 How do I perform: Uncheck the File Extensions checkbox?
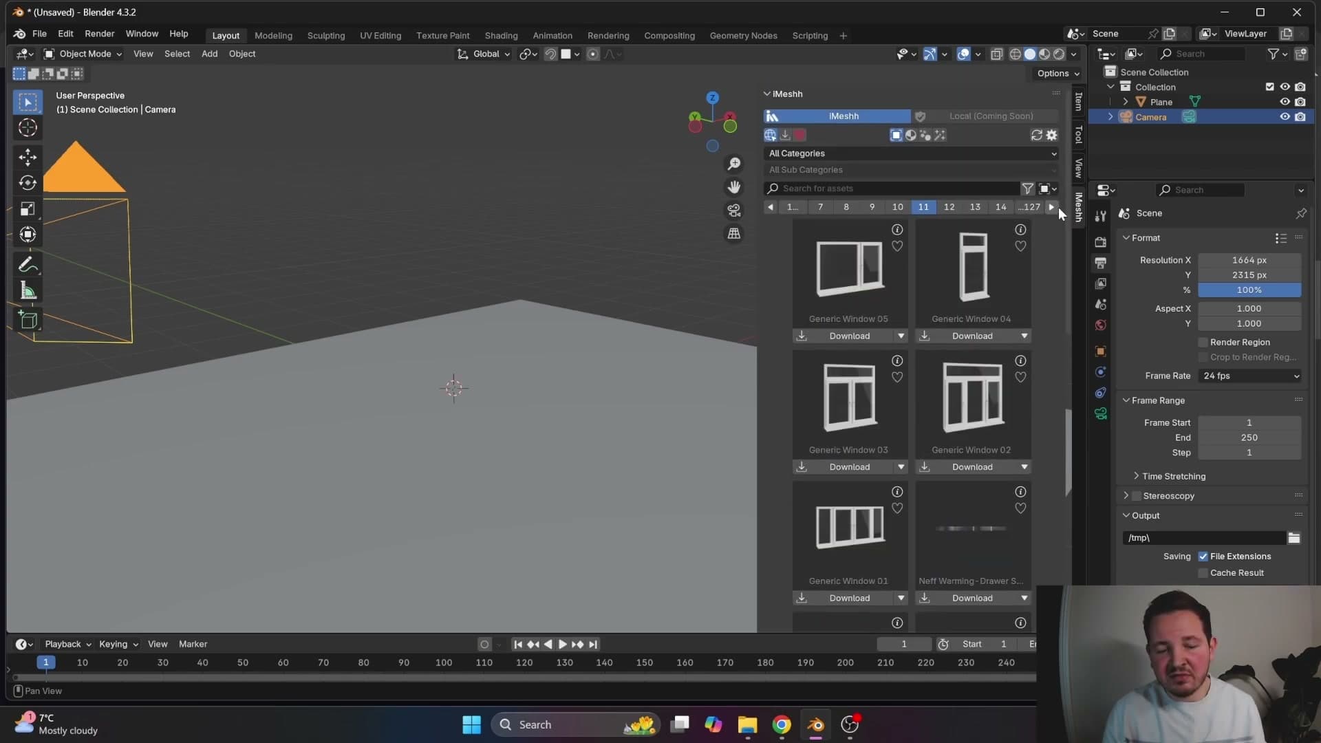point(1203,557)
